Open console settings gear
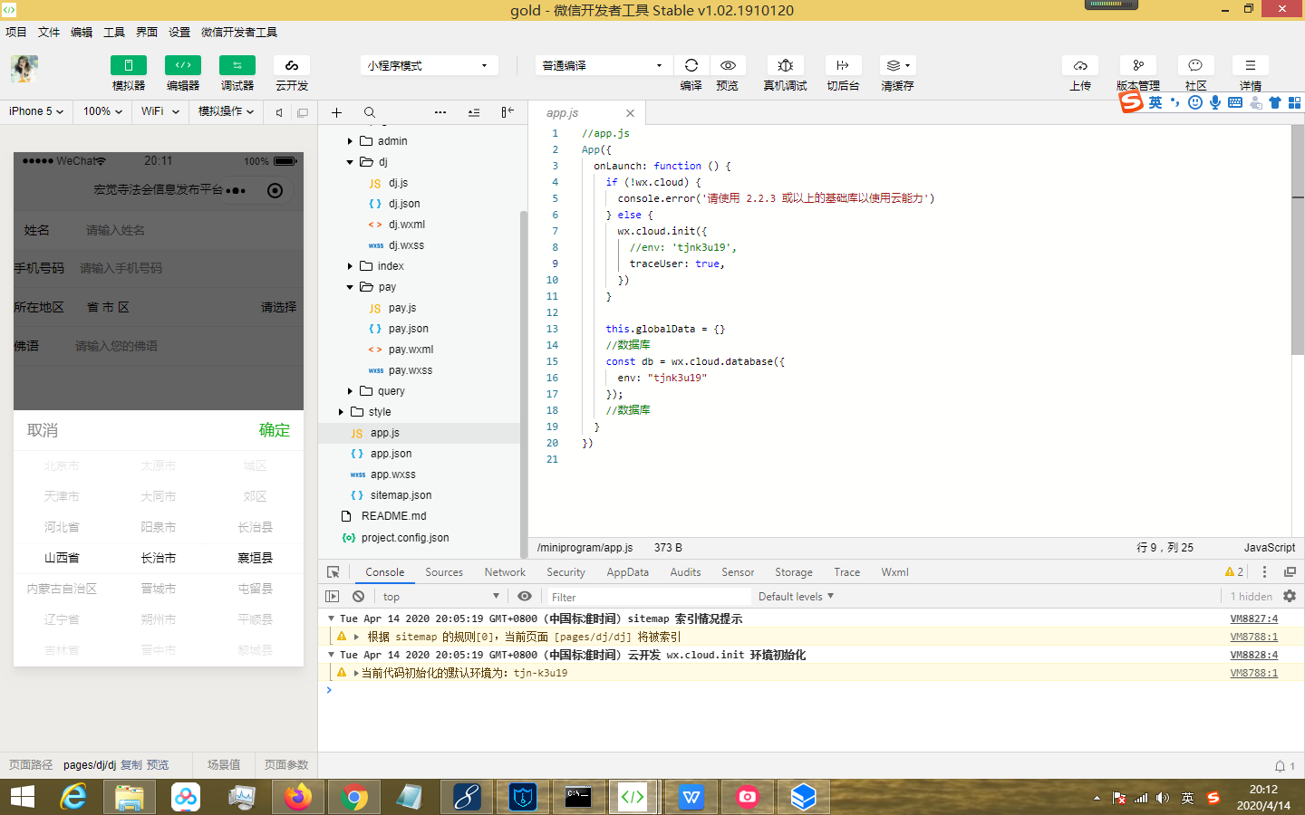The image size is (1305, 815). pyautogui.click(x=1290, y=597)
